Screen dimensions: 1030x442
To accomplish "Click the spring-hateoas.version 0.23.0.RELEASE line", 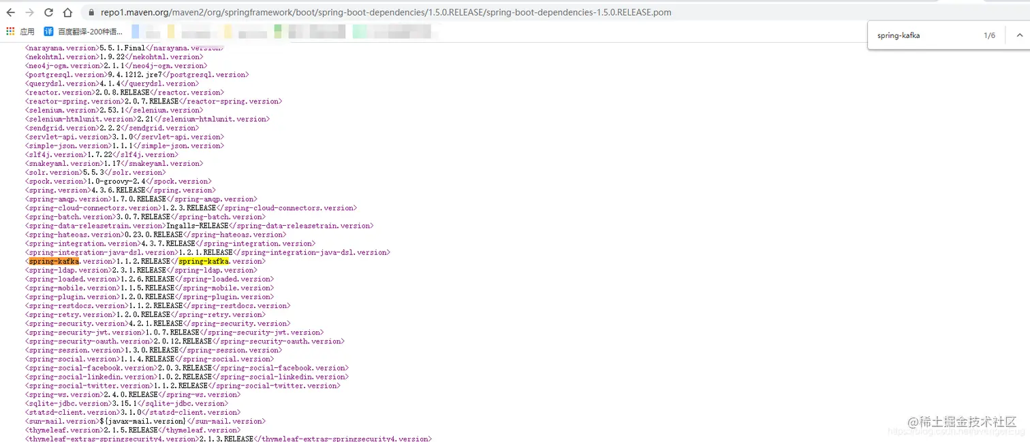I will [155, 234].
